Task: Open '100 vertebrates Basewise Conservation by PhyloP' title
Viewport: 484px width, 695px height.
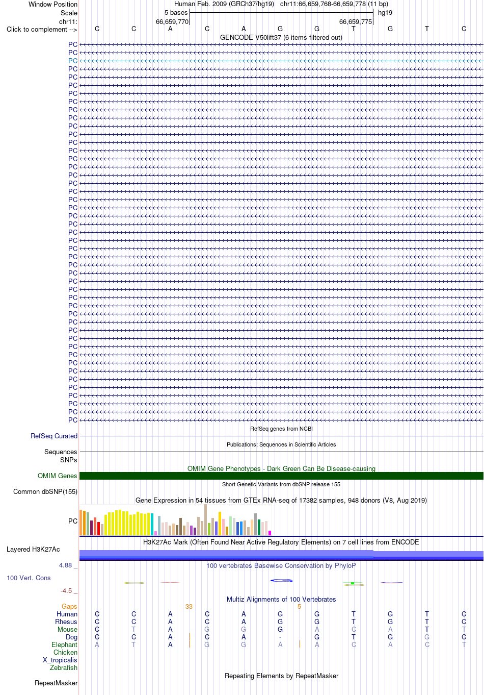Action: [281, 565]
